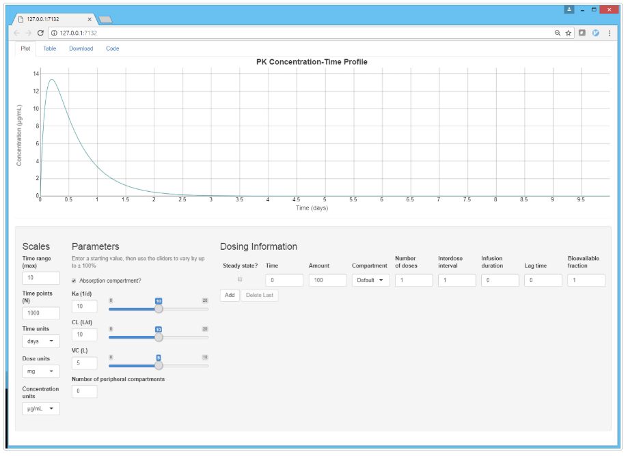
Task: Click the dosing Amount input field
Action: point(327,280)
